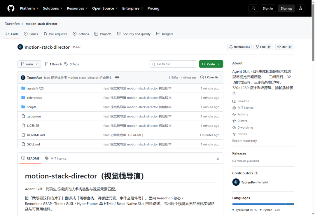Click the Python segment of language bar

pos(290,204)
